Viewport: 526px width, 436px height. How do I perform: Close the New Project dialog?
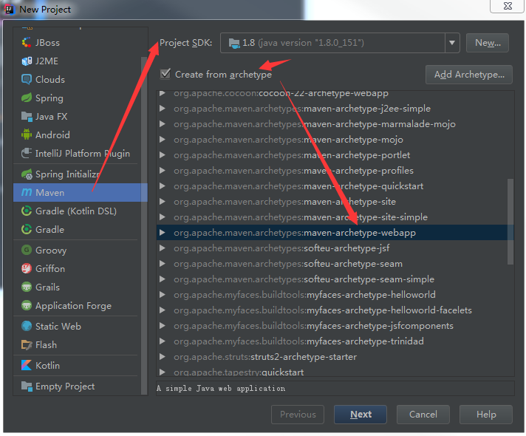pos(508,6)
